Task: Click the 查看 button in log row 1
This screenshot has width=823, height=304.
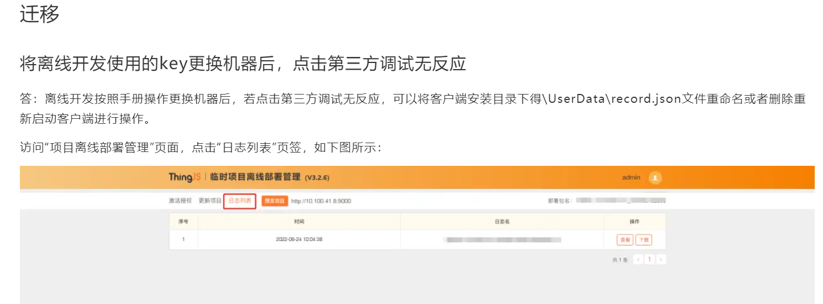Action: pyautogui.click(x=625, y=240)
